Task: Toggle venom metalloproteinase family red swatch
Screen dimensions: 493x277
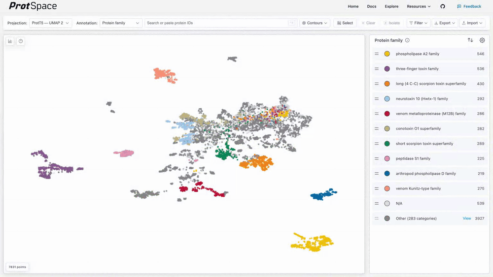Action: tap(387, 114)
